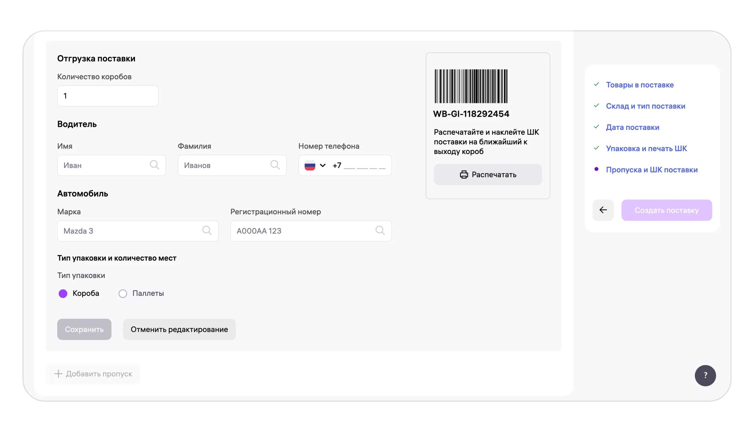
Task: Open help via the question mark icon
Action: point(705,375)
